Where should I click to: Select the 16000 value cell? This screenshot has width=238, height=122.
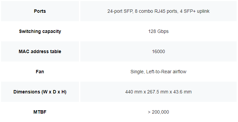coord(158,51)
